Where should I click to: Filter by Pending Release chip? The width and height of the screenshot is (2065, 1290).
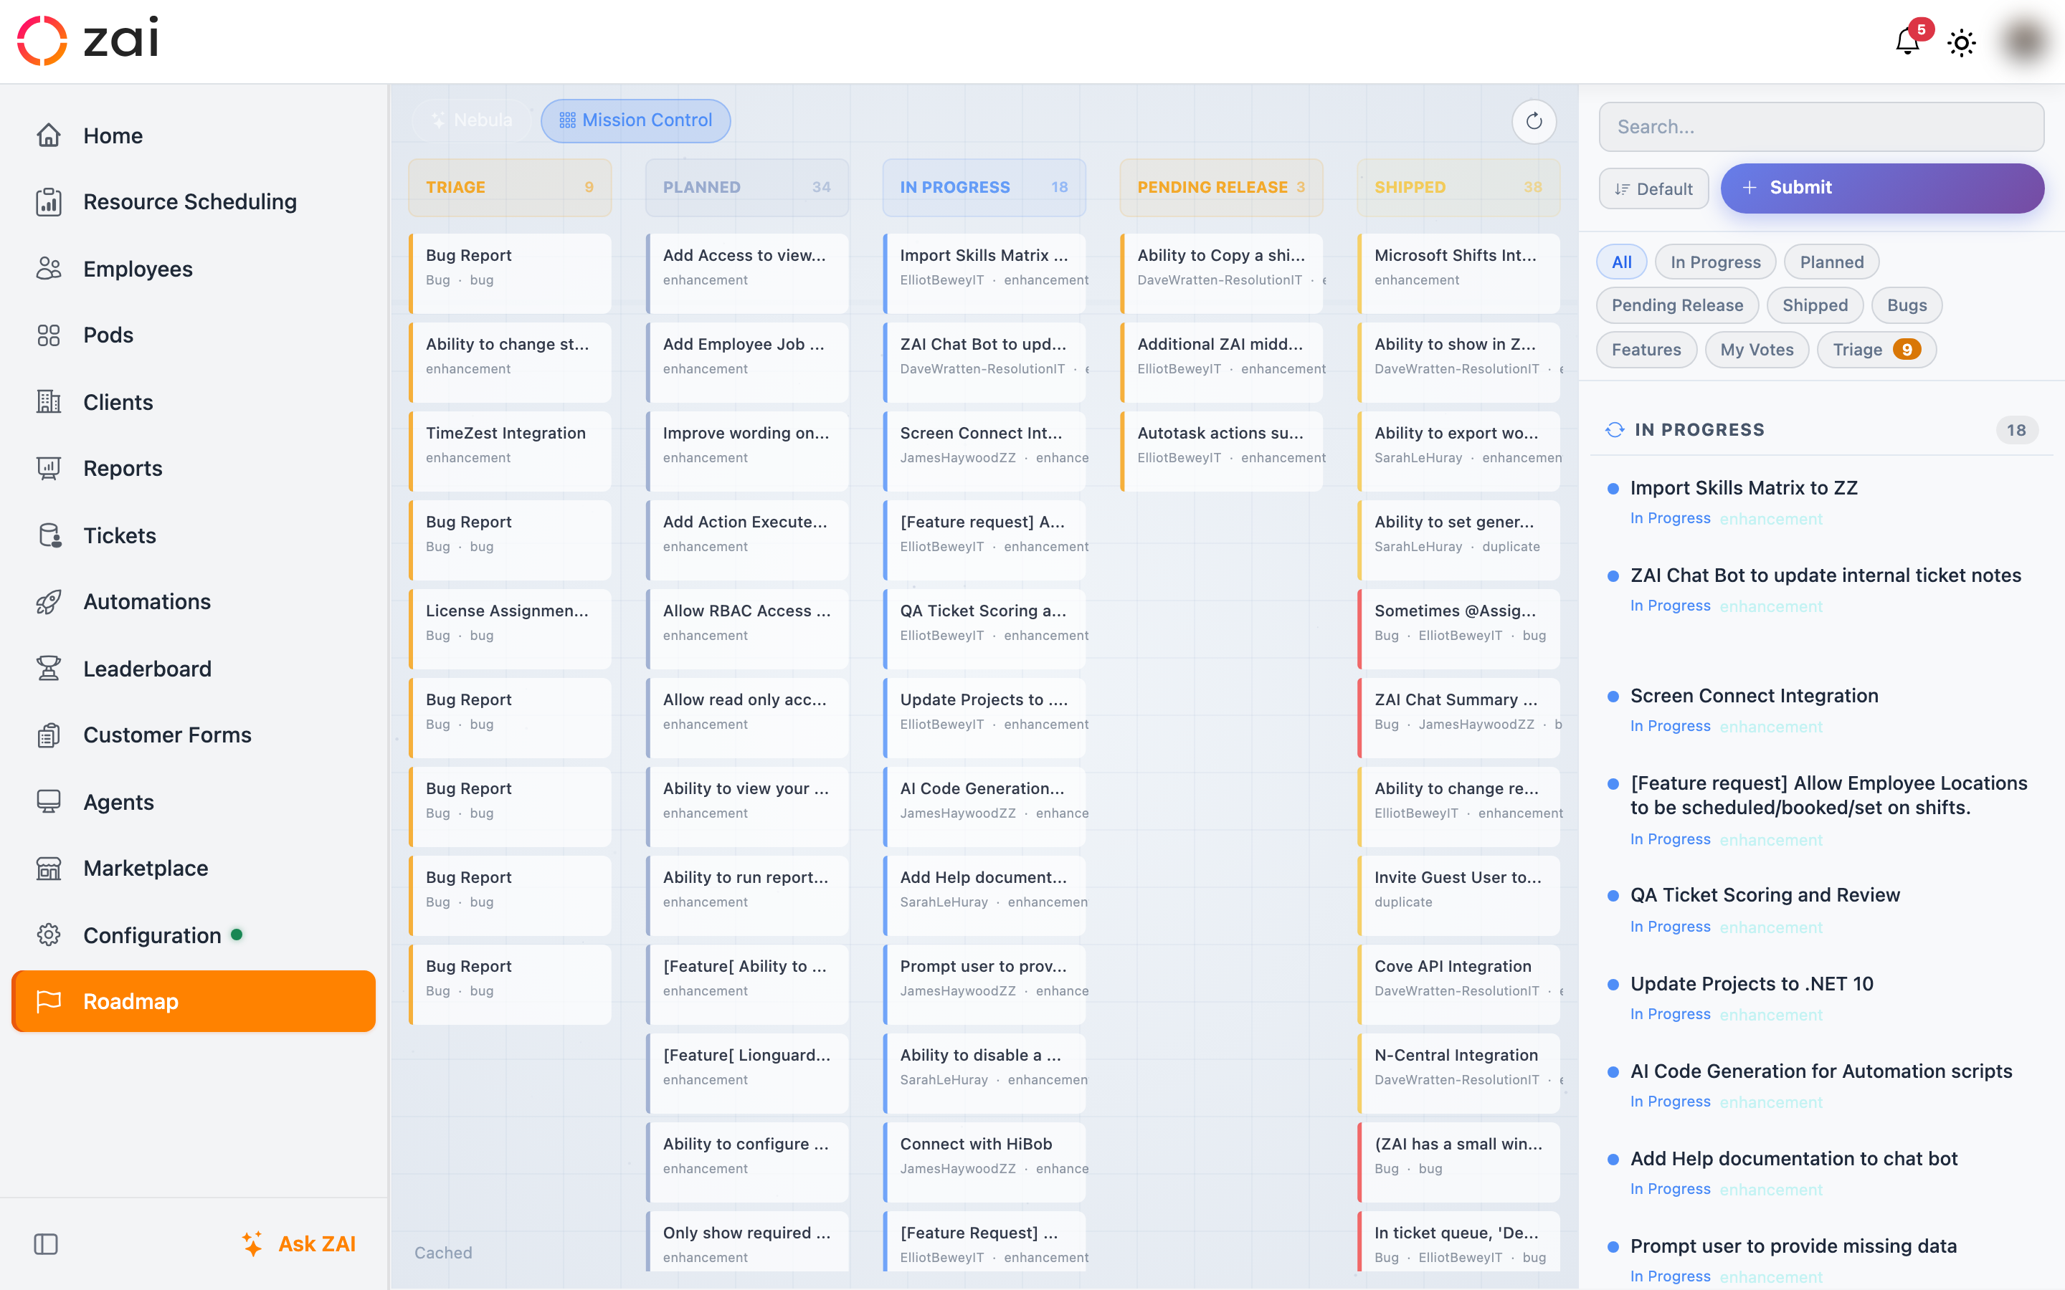click(x=1677, y=305)
